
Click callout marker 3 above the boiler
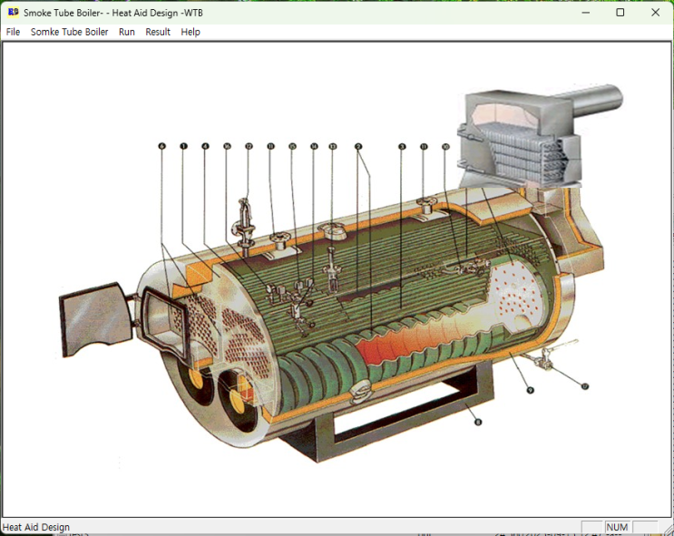(x=402, y=147)
